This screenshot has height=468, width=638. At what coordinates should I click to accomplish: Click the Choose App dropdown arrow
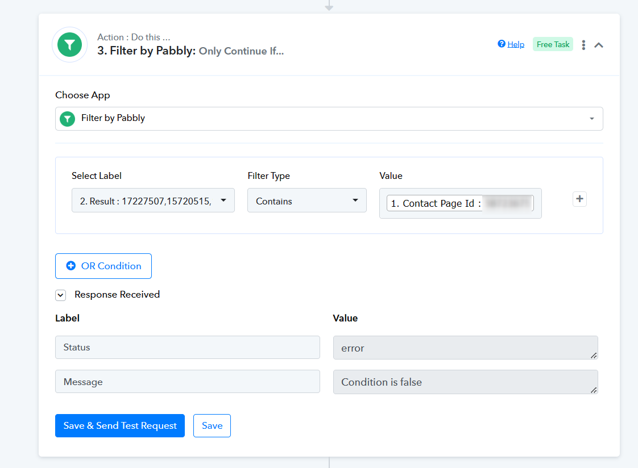click(591, 119)
